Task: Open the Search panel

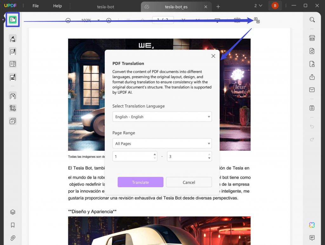Action: coord(312,19)
